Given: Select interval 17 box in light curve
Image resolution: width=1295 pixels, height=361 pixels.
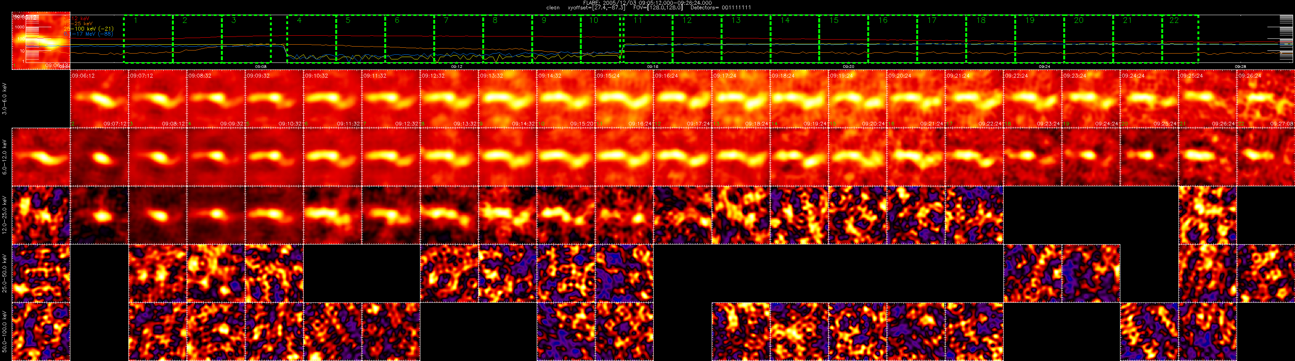Looking at the screenshot, I should [941, 39].
